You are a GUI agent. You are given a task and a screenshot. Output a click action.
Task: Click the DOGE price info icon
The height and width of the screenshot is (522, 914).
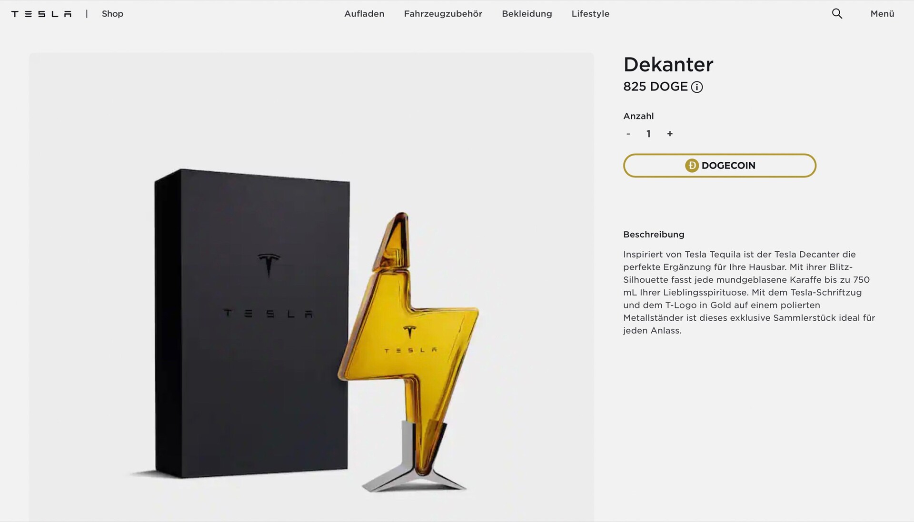point(697,87)
